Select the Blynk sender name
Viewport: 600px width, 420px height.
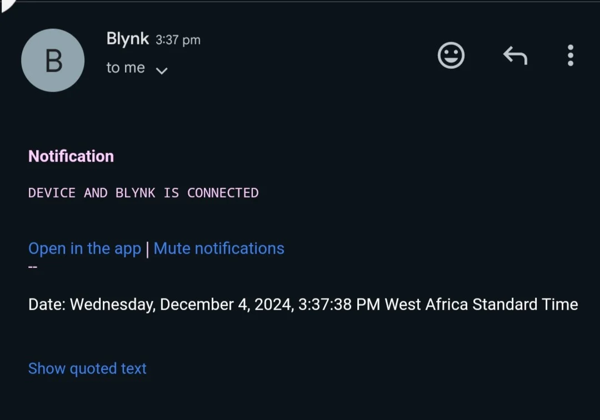[x=127, y=39]
